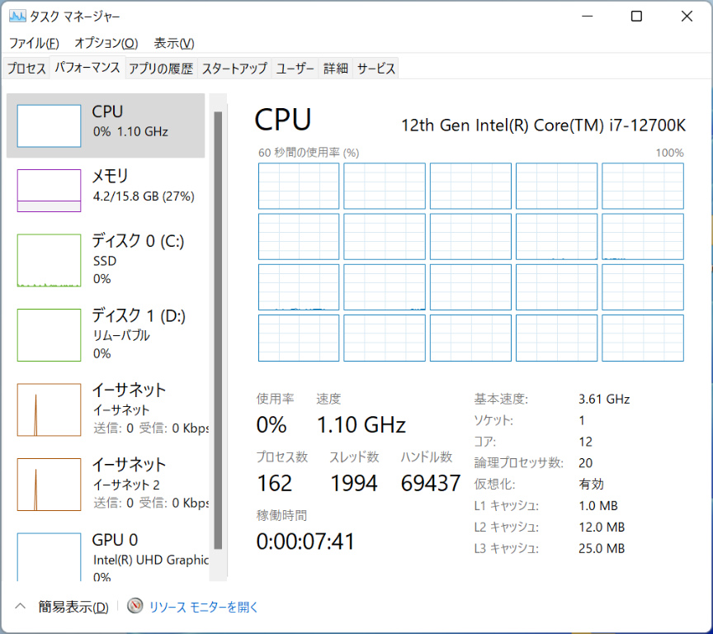
Task: Select the Disk 0 (C:) graph thumbnail
Action: click(49, 260)
